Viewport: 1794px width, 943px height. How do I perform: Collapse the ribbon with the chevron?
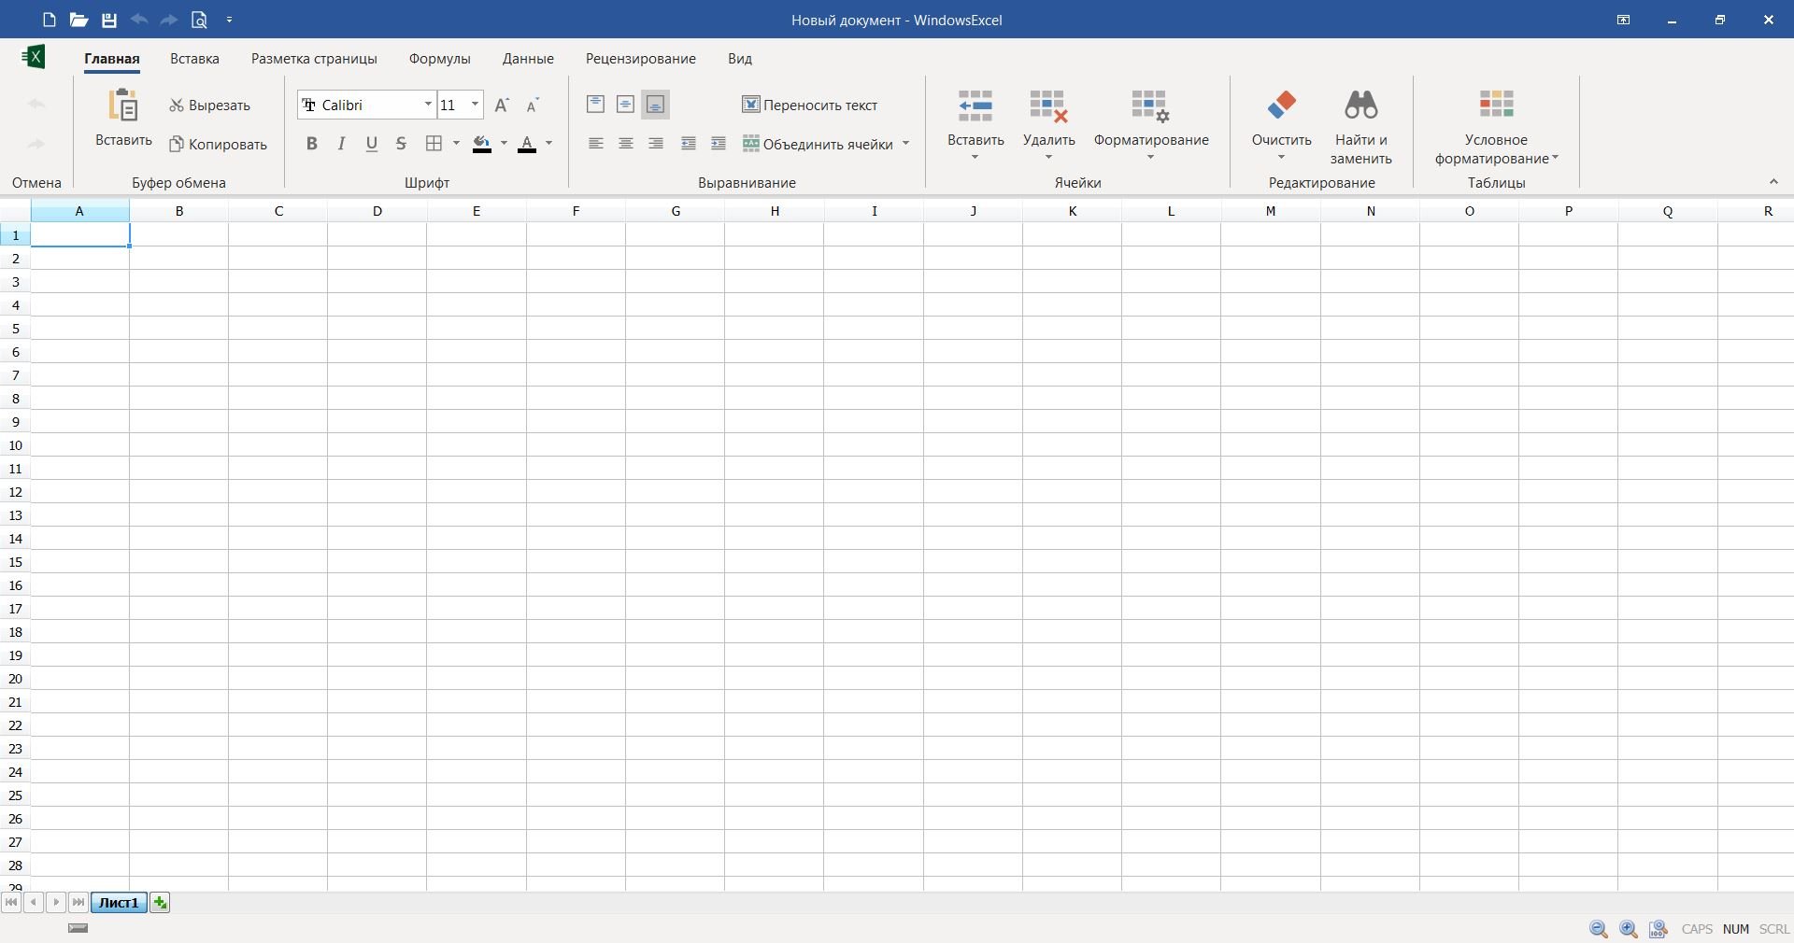pyautogui.click(x=1773, y=182)
